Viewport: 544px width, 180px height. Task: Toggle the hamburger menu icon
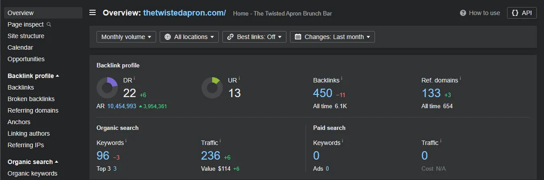tap(93, 12)
